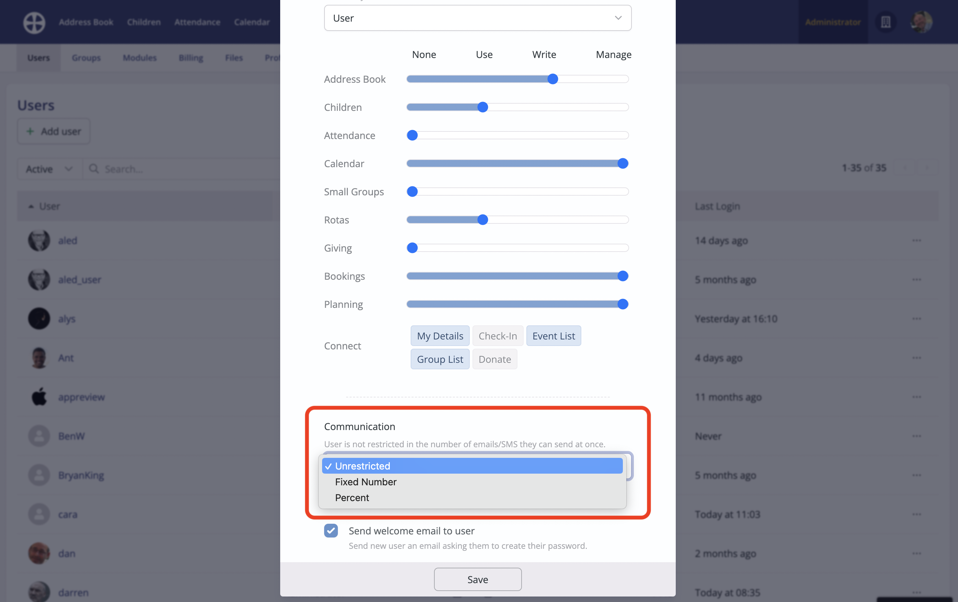The image size is (958, 602).
Task: Click the Save button
Action: point(477,579)
